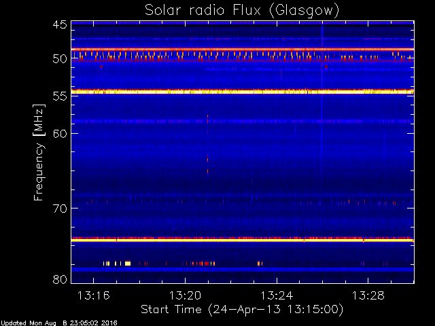Click the 50 frequency tick label
435x326 pixels.
point(60,58)
